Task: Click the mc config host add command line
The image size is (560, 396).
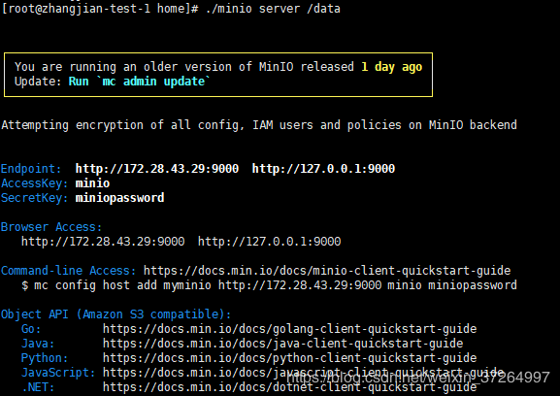Action: click(x=269, y=285)
